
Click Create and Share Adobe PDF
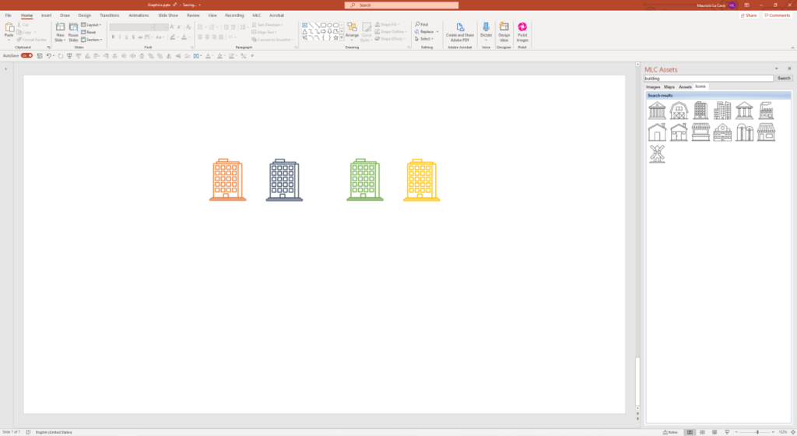click(x=460, y=31)
